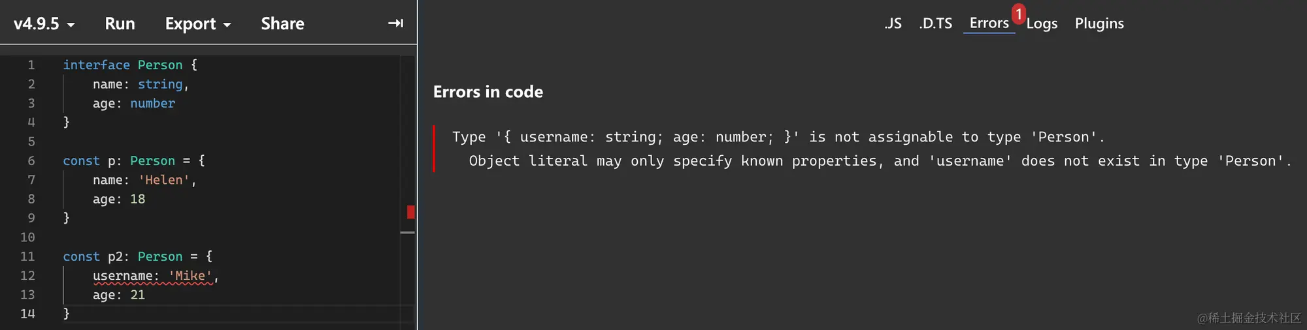Screen dimensions: 1307x330
Task: Click the Share button
Action: click(282, 23)
